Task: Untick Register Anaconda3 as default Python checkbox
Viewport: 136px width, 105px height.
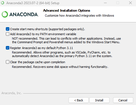Action: click(x=7, y=48)
